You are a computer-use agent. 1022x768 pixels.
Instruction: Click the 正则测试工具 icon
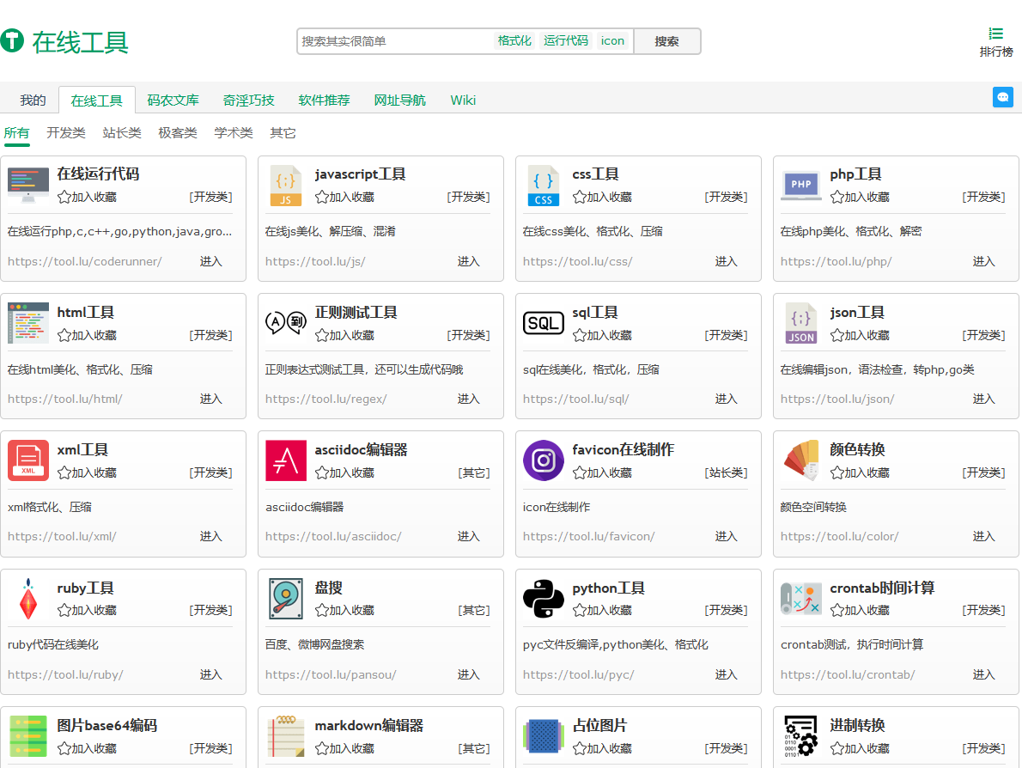285,322
